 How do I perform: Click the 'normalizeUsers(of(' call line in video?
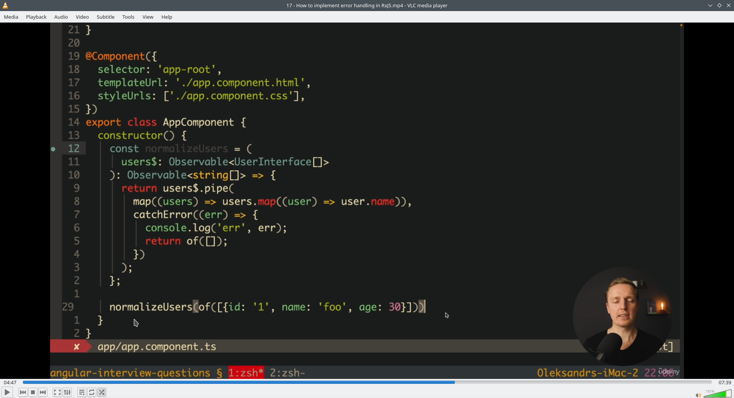click(267, 307)
